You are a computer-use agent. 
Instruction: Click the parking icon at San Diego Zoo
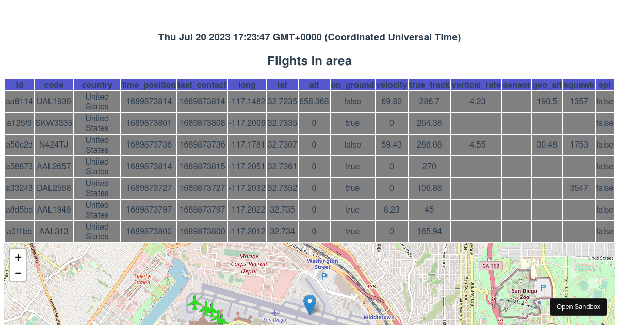[543, 287]
